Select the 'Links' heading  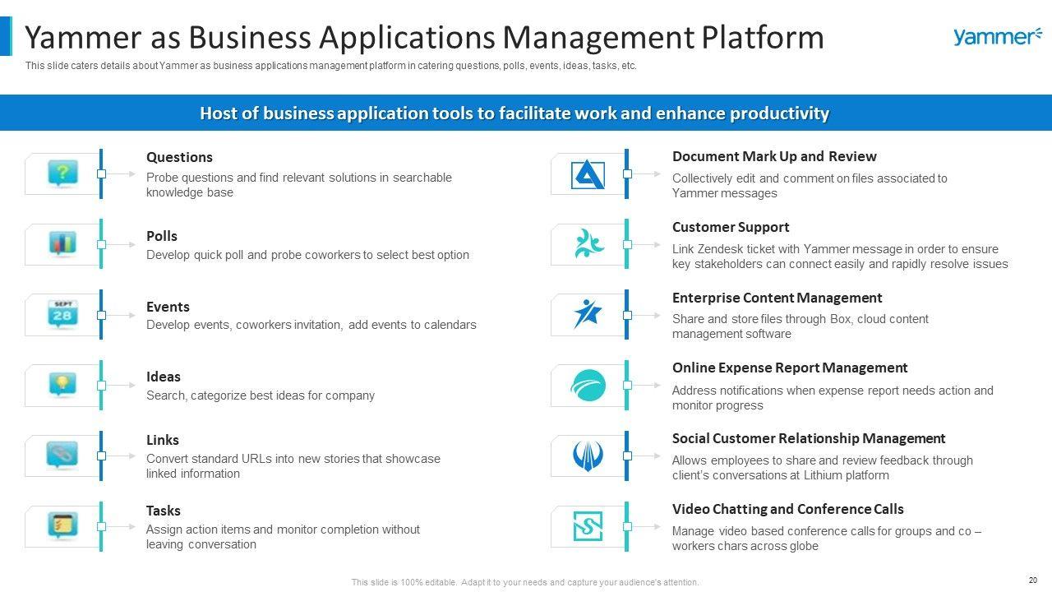click(163, 440)
